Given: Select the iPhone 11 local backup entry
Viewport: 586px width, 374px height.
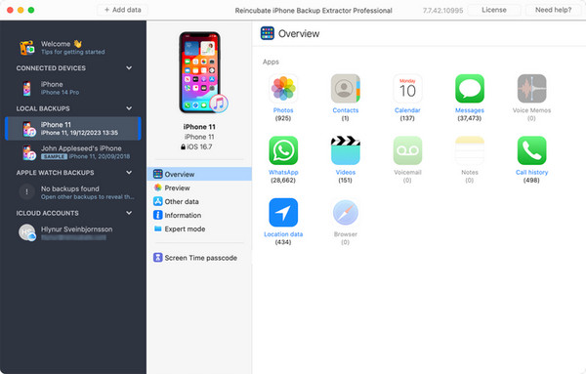Looking at the screenshot, I should pyautogui.click(x=73, y=129).
